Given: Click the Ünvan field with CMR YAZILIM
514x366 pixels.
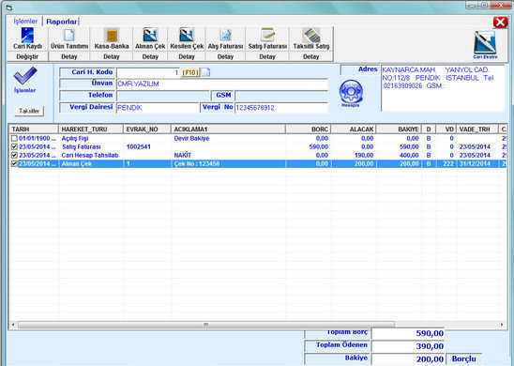Looking at the screenshot, I should [x=222, y=84].
